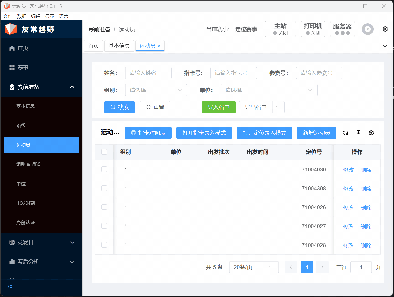Click the refresh icon above the table

point(345,133)
